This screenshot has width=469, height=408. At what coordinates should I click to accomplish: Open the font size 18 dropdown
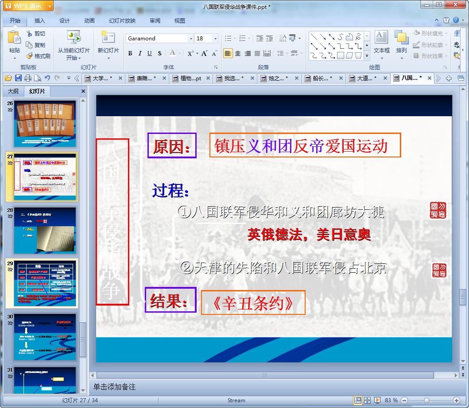pos(215,38)
